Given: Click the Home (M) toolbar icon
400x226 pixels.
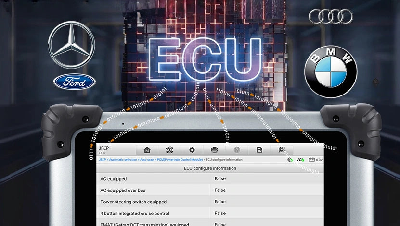Looking at the screenshot, I should 147,150.
